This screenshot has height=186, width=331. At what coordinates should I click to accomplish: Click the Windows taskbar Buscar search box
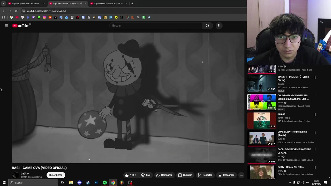point(33,183)
